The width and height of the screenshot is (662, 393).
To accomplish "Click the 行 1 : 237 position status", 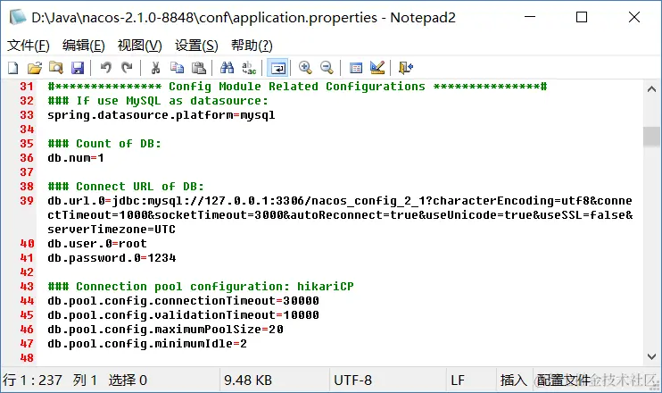I will [110, 380].
